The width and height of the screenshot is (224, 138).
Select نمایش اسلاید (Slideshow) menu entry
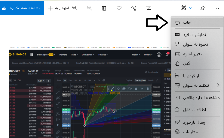[x=197, y=34]
